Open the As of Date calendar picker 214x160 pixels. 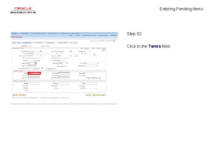[x=71, y=51]
